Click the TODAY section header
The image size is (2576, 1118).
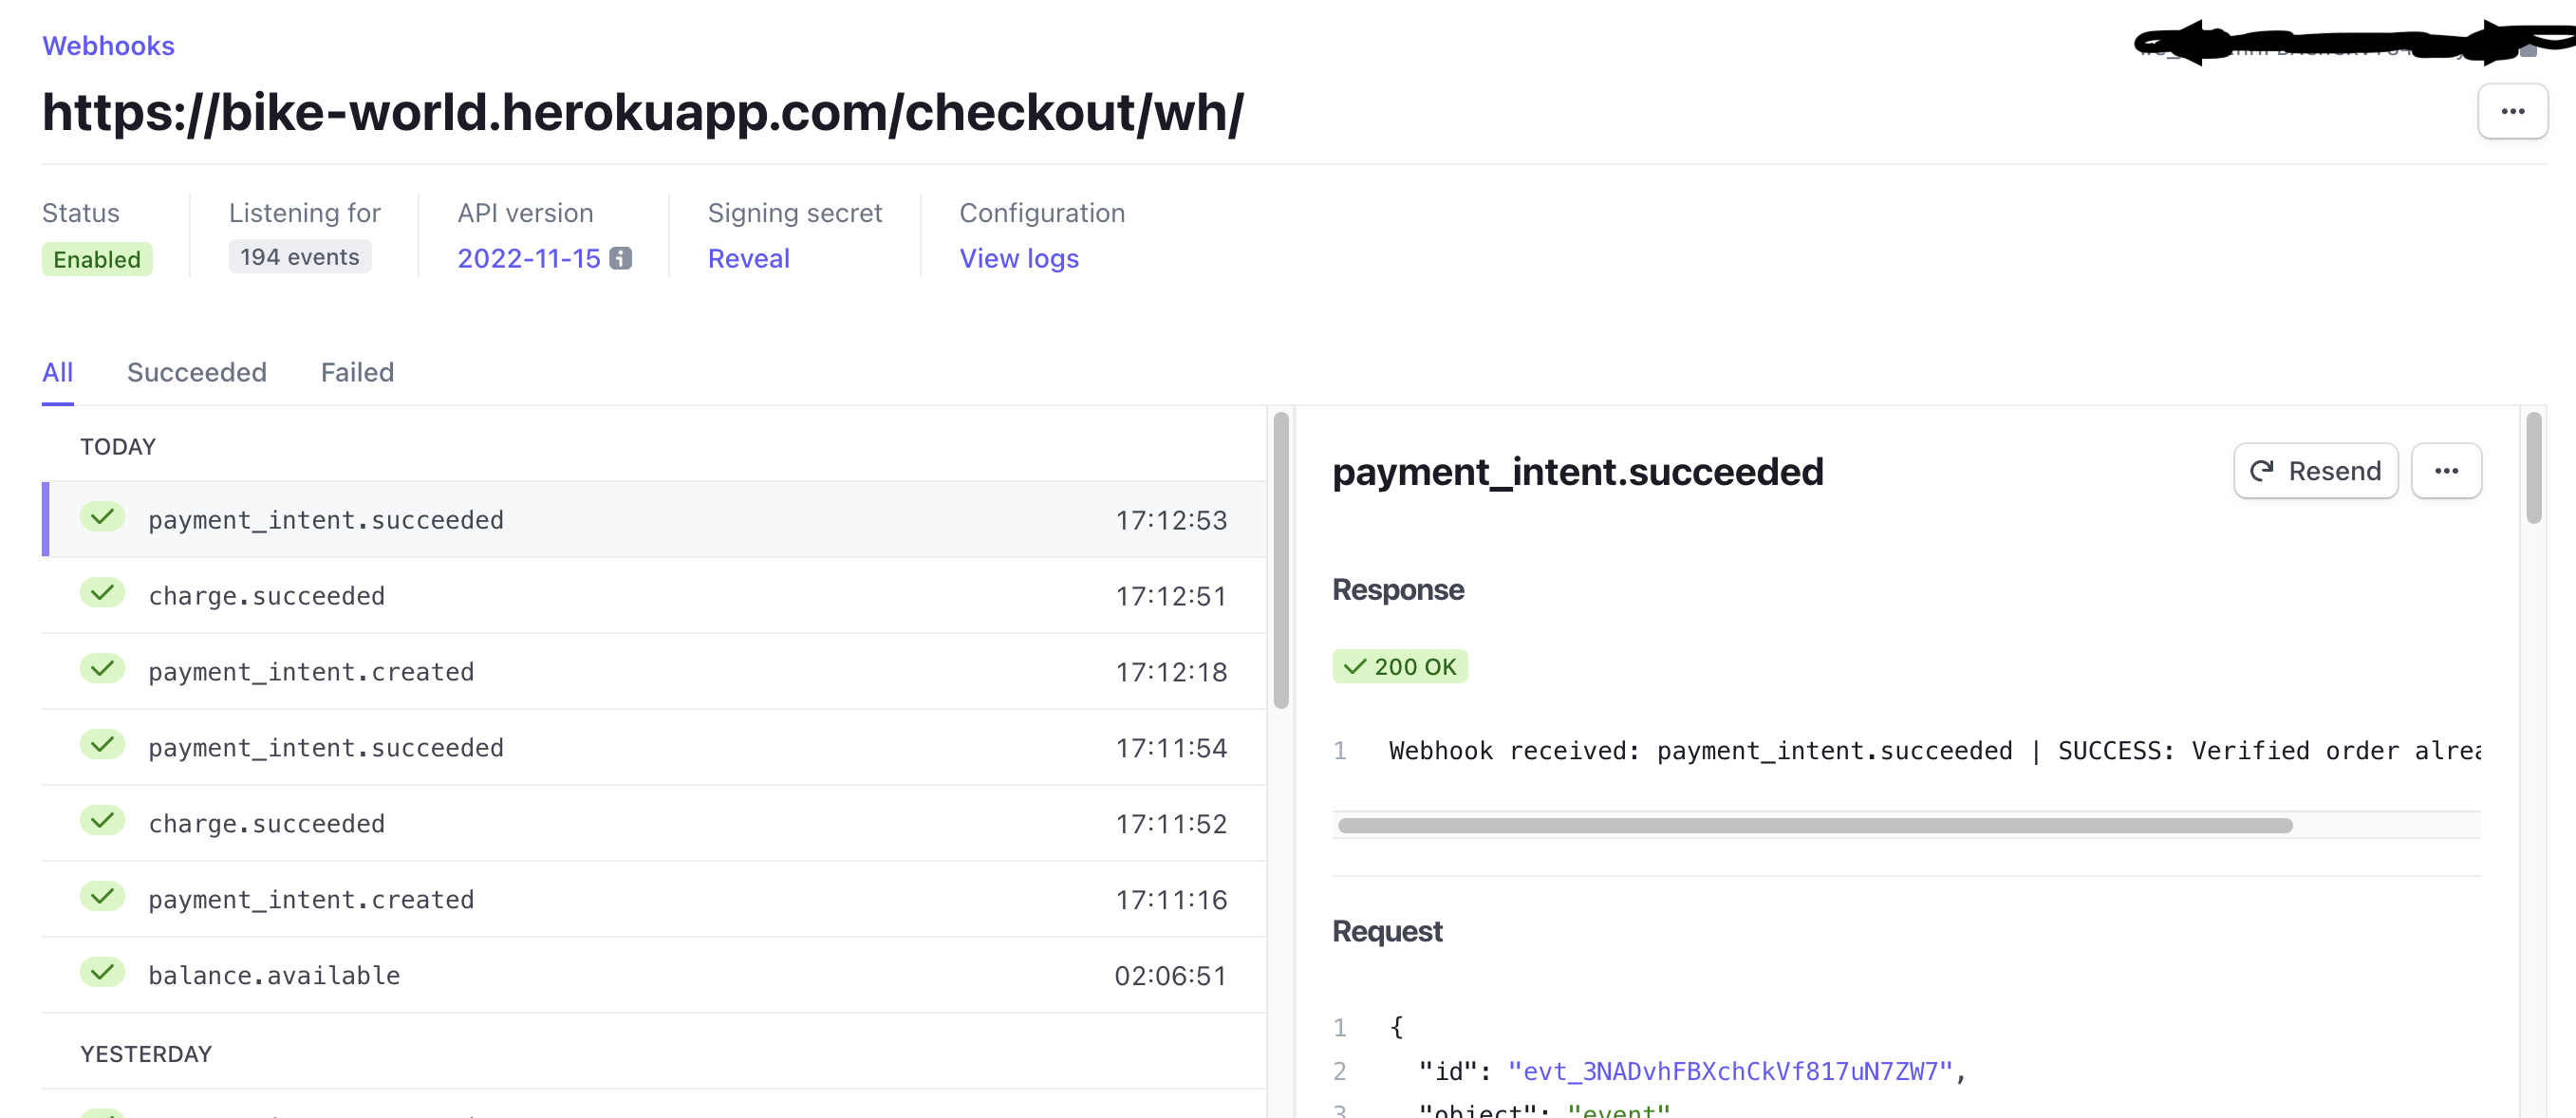118,447
